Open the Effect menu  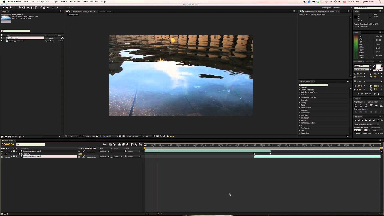tap(64, 1)
